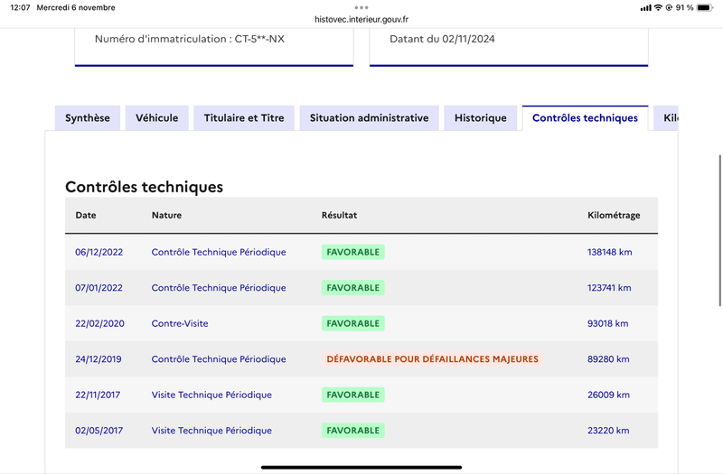Click the DÉFAVORABLE POUR DÉFAILLANCES MAJEURES badge

coord(433,359)
